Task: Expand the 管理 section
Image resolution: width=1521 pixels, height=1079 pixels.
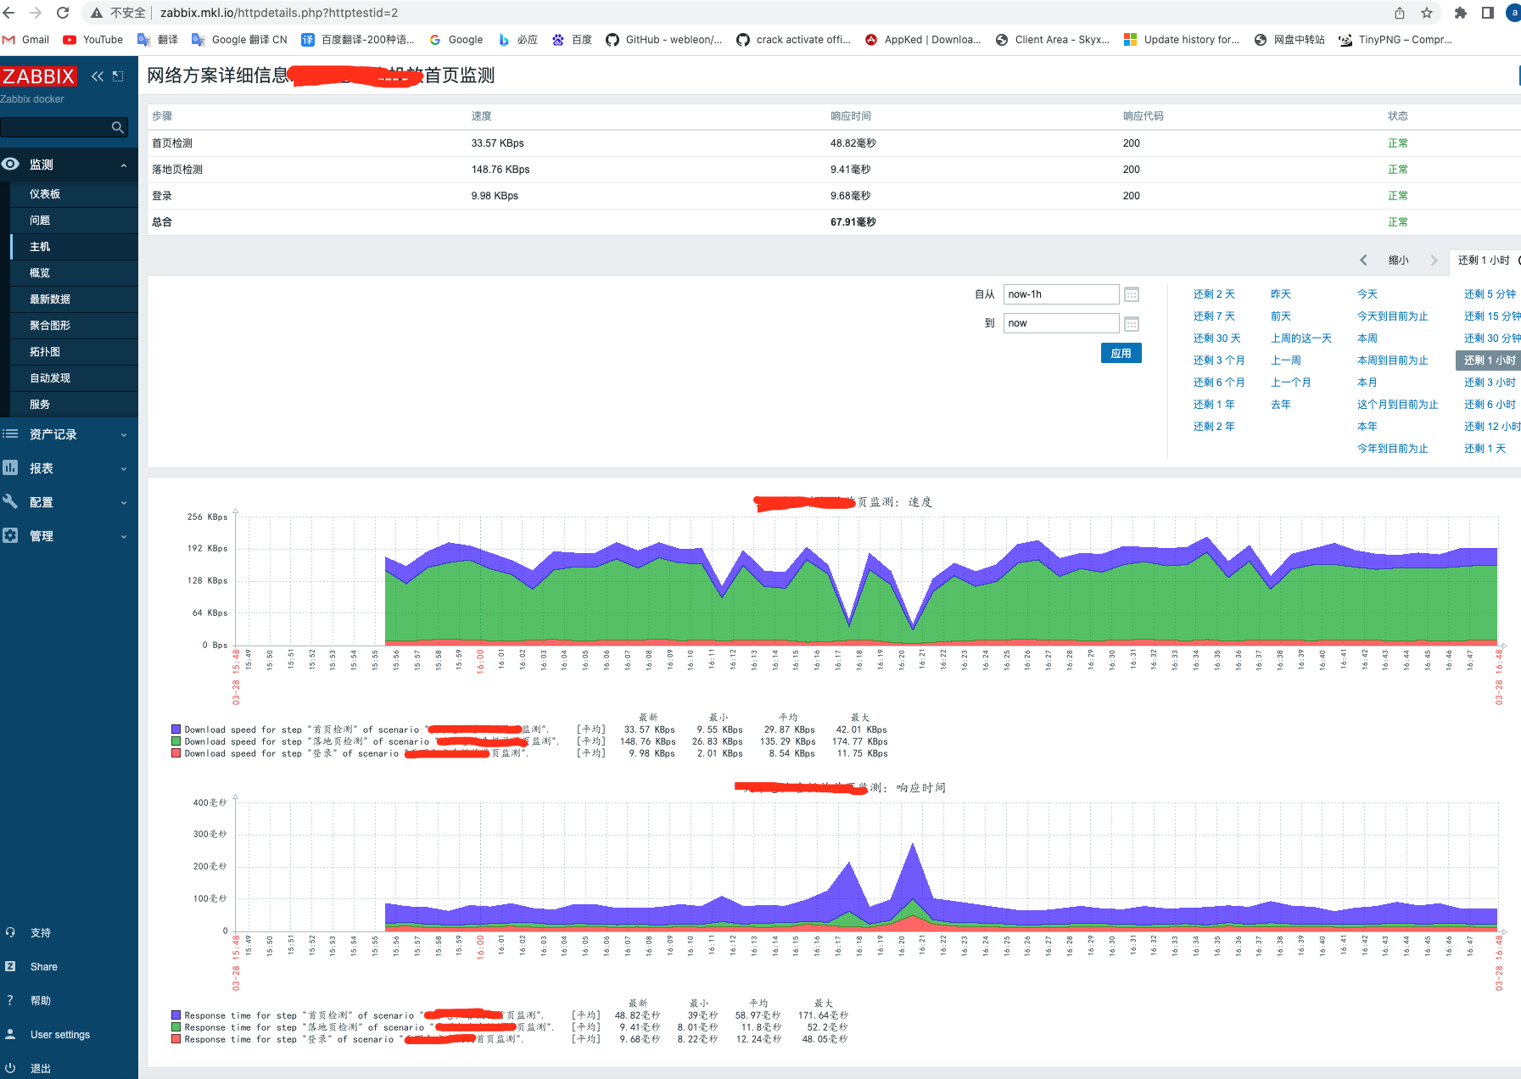Action: (124, 537)
